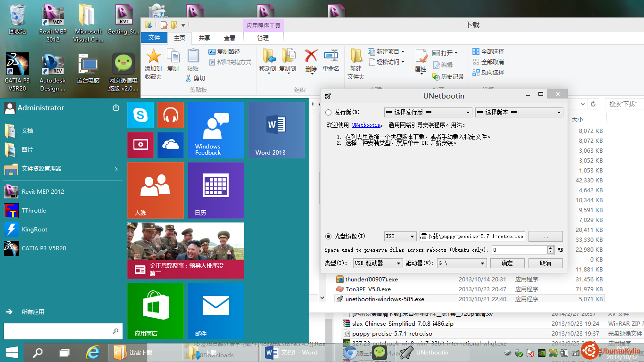The height and width of the screenshot is (362, 644).
Task: Click the Delete icon in Explorer ribbon
Action: (311, 61)
